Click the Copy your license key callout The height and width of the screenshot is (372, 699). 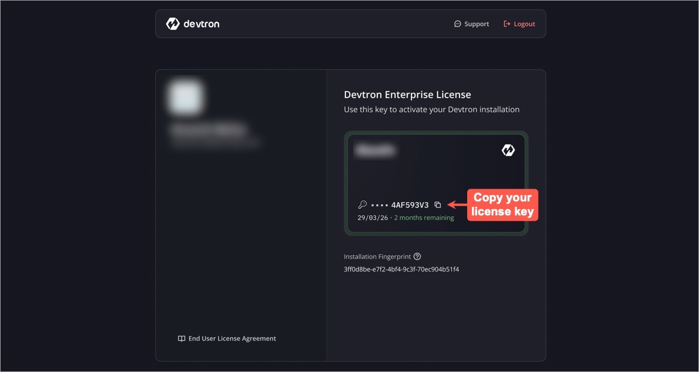click(502, 205)
